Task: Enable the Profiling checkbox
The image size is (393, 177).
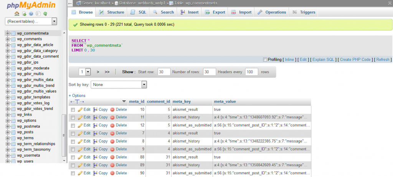Action: tap(265, 59)
